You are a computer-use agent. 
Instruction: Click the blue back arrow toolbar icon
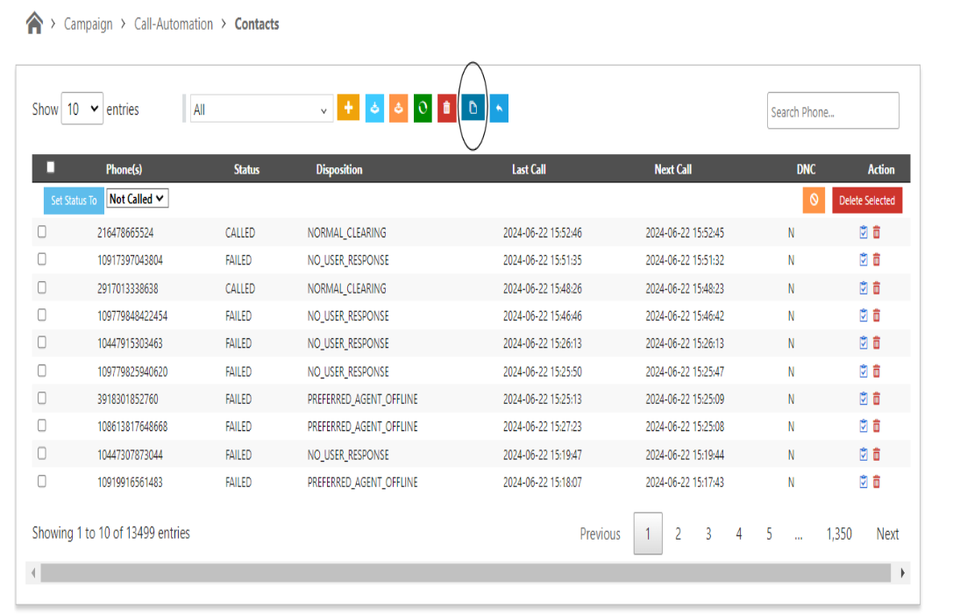(x=499, y=109)
